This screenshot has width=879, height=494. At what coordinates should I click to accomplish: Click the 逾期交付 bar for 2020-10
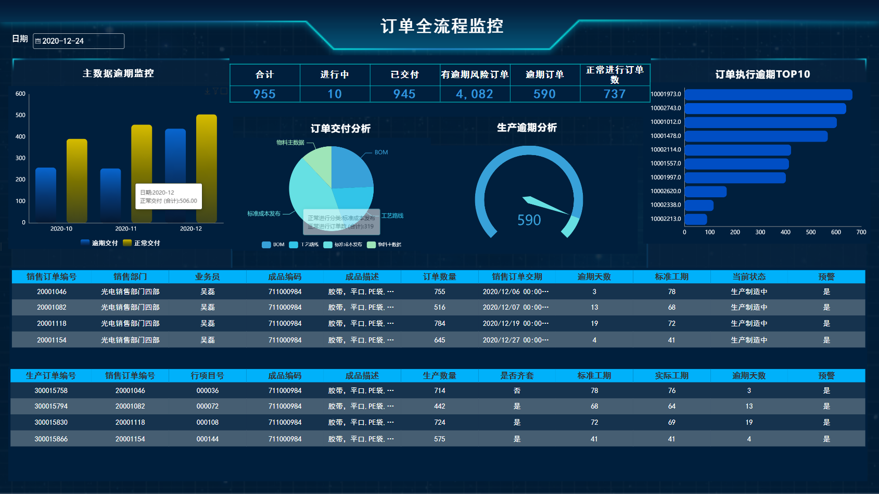coord(46,195)
